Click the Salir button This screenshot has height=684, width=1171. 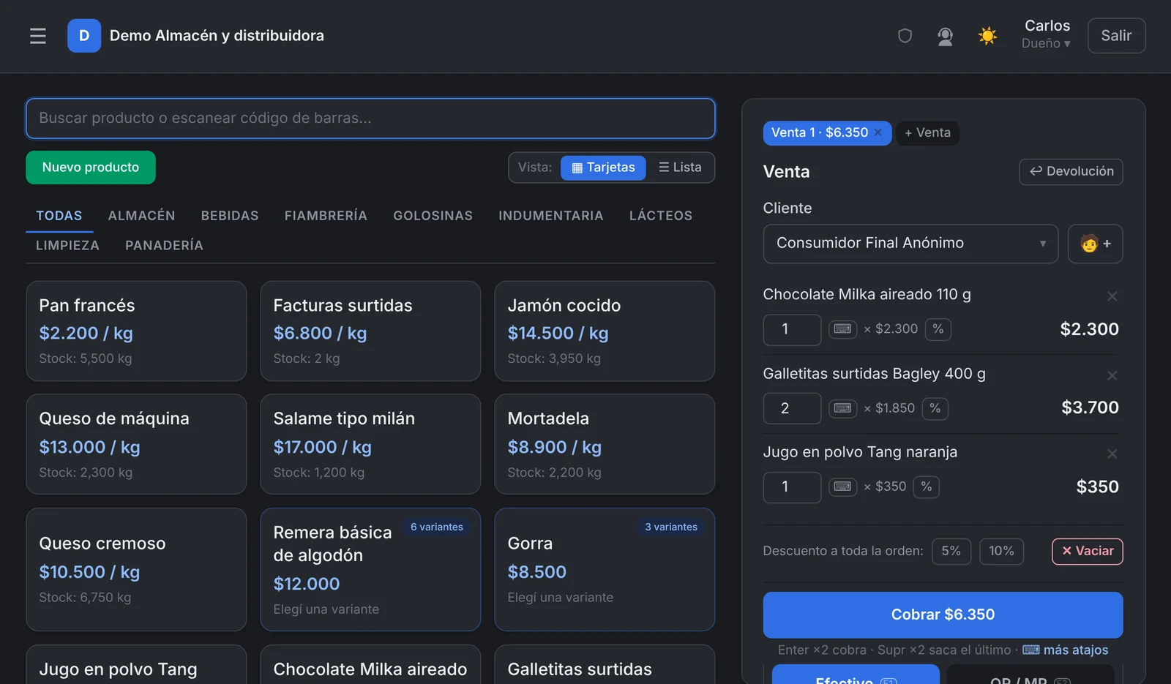(x=1116, y=36)
